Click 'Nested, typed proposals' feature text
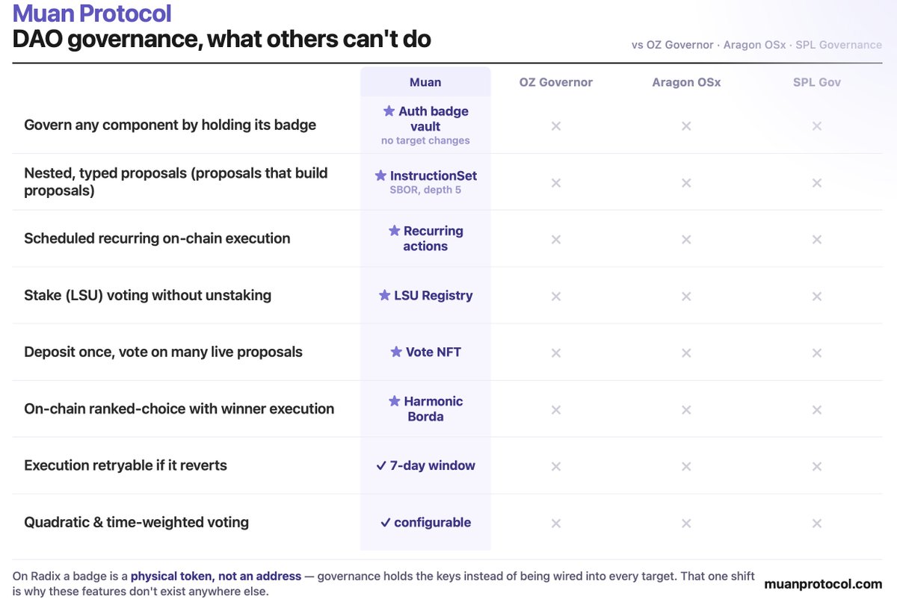Screen dimensions: 897x599 pyautogui.click(x=176, y=181)
